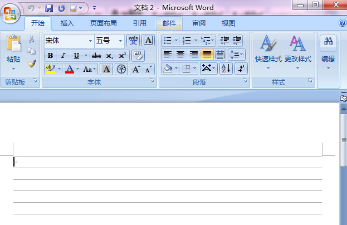Open the Asian layout menu

208,69
